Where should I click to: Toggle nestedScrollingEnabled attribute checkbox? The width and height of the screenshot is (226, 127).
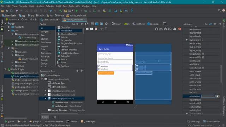pos(203,68)
